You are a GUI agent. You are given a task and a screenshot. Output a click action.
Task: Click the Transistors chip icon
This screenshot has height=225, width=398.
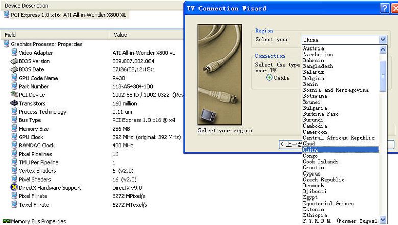(14, 103)
